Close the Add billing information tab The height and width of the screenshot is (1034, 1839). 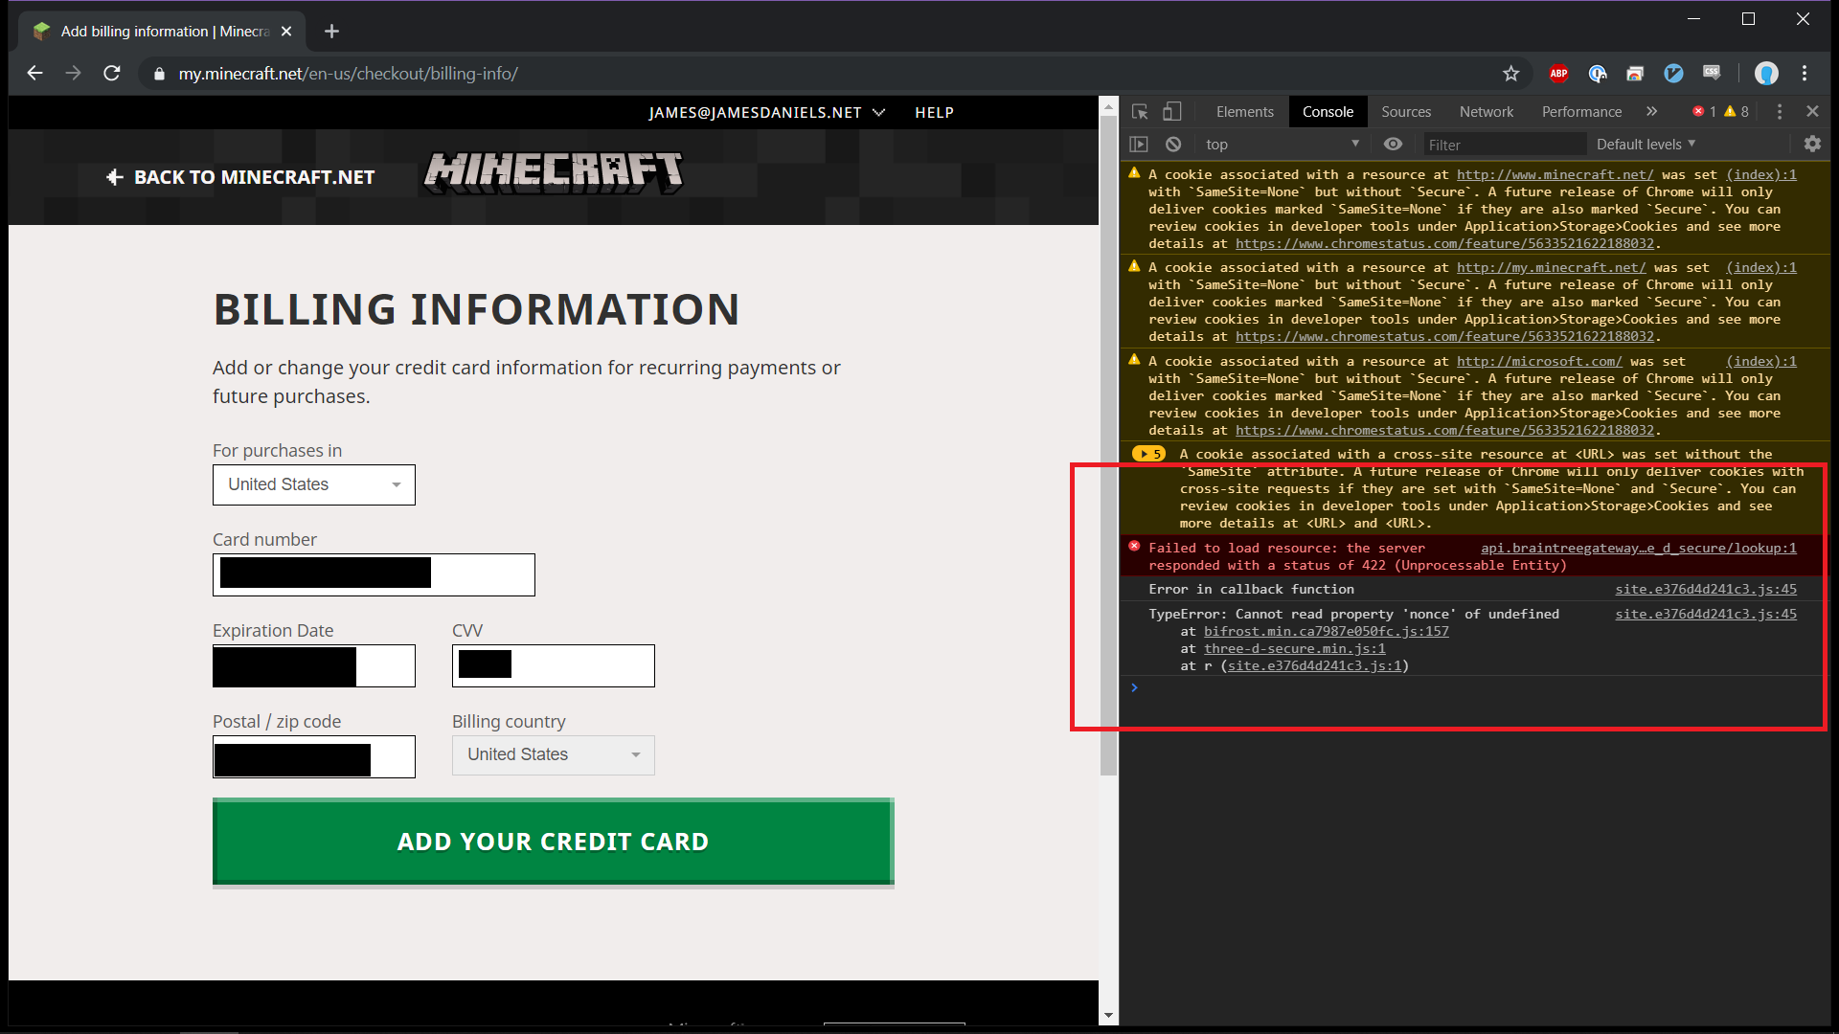(x=286, y=32)
